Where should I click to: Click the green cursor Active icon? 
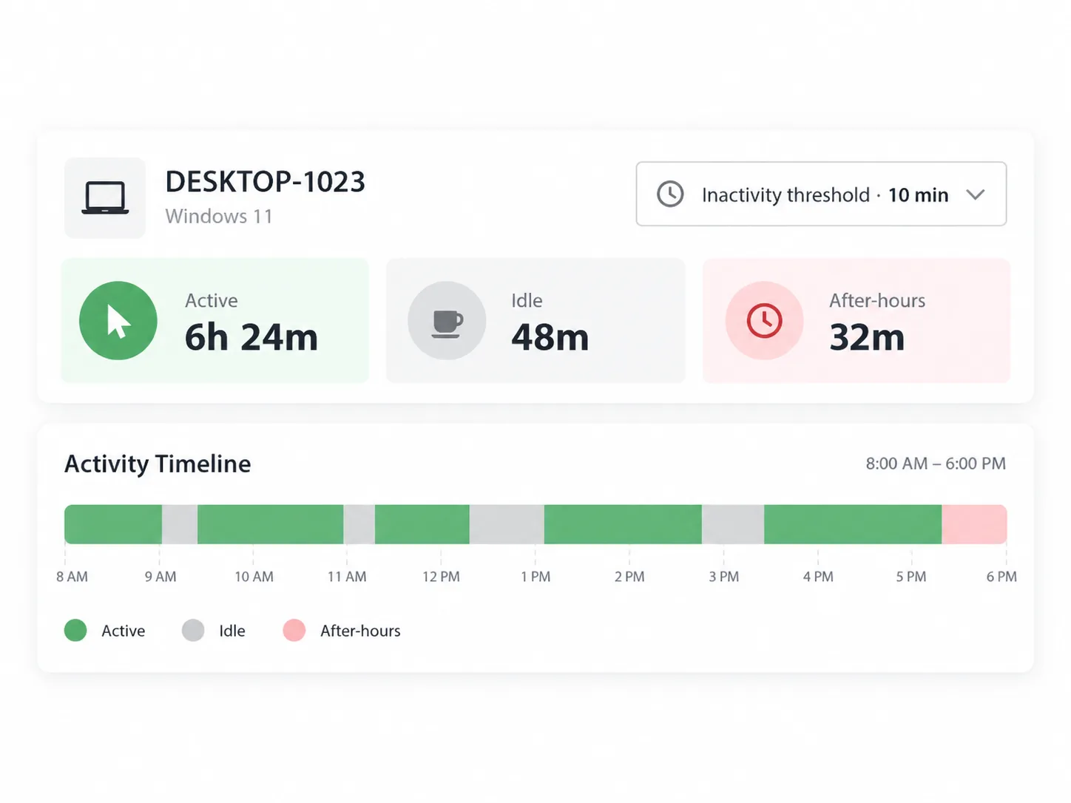point(118,321)
